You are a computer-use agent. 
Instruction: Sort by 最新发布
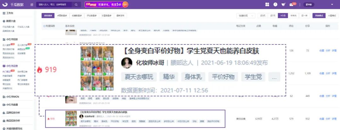[x=121, y=16]
